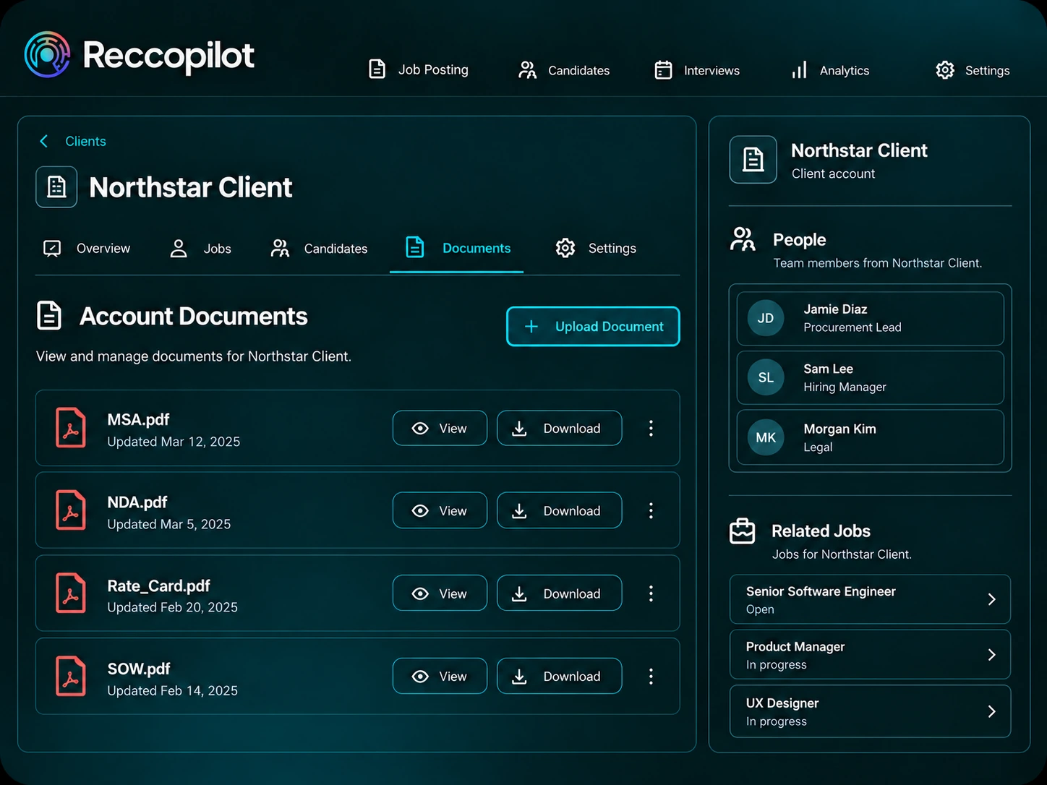The height and width of the screenshot is (785, 1047).
Task: Click the SL avatar for Sam Lee
Action: [766, 377]
